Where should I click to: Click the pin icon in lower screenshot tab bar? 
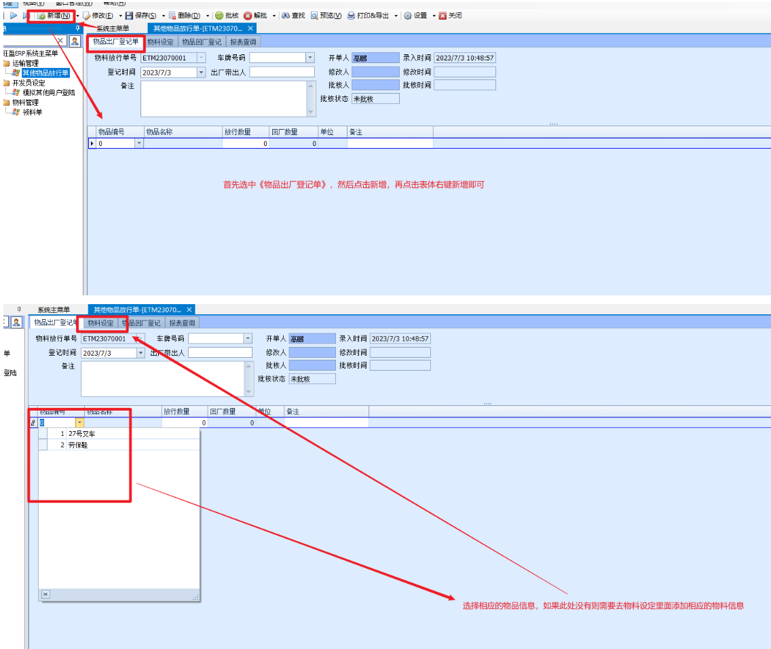[x=19, y=310]
